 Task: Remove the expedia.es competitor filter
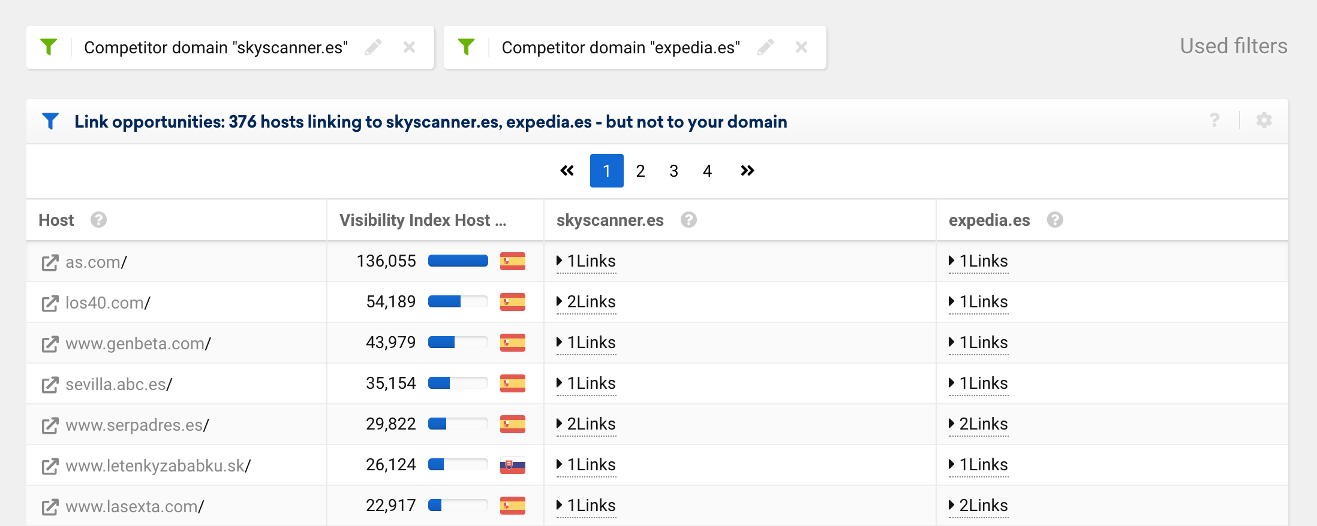coord(801,47)
